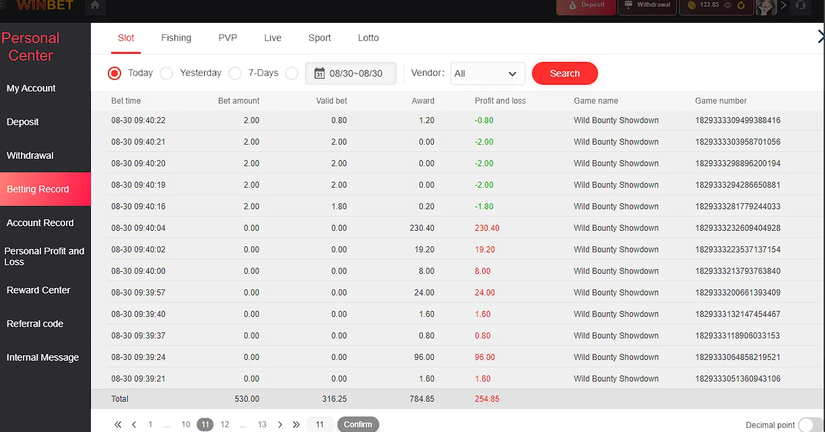Go to page 12
This screenshot has width=825, height=432.
coord(225,425)
